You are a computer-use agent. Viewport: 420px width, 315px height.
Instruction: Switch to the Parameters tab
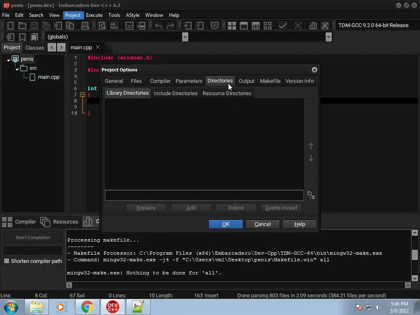(189, 81)
